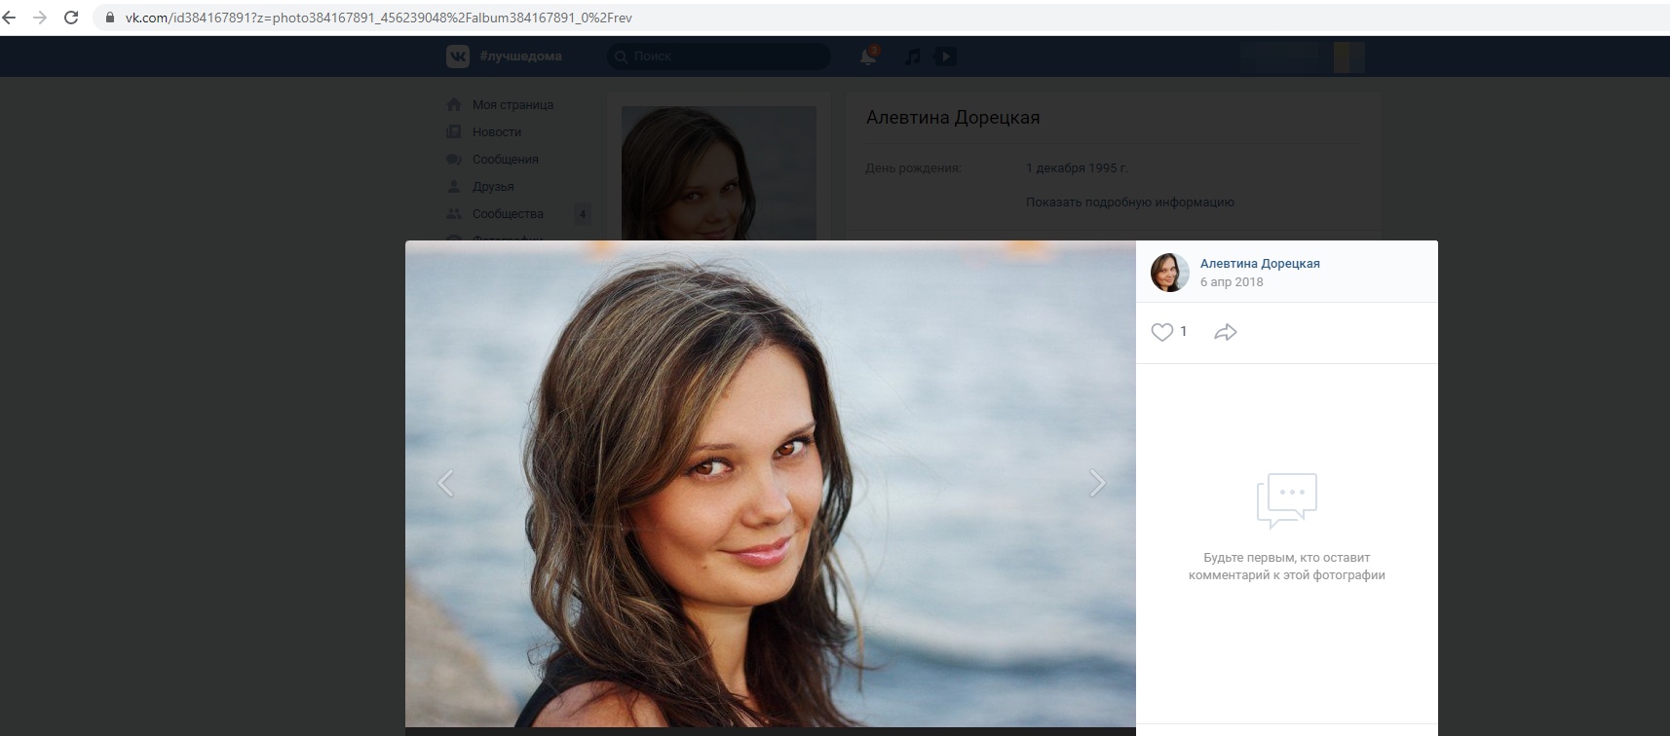Open Сообщения in the sidebar

pos(505,159)
